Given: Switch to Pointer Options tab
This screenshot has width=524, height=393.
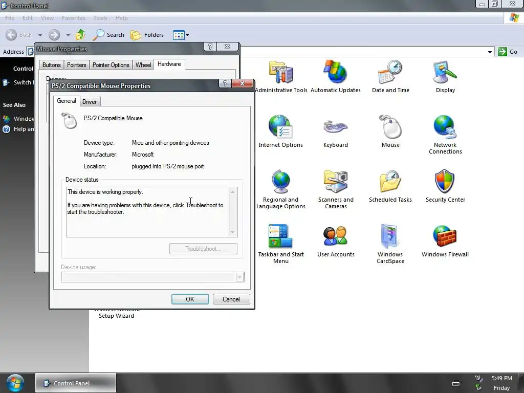Looking at the screenshot, I should 111,65.
